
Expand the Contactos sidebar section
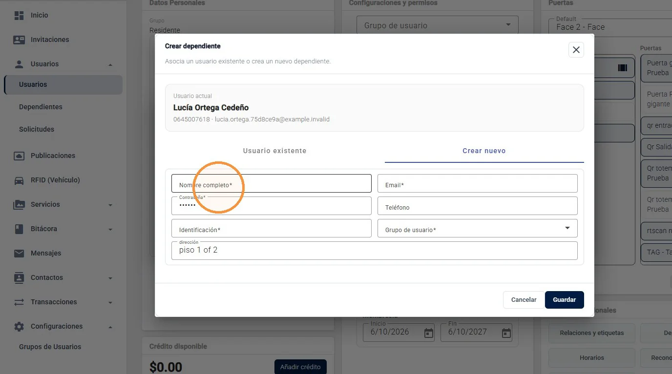(110, 278)
